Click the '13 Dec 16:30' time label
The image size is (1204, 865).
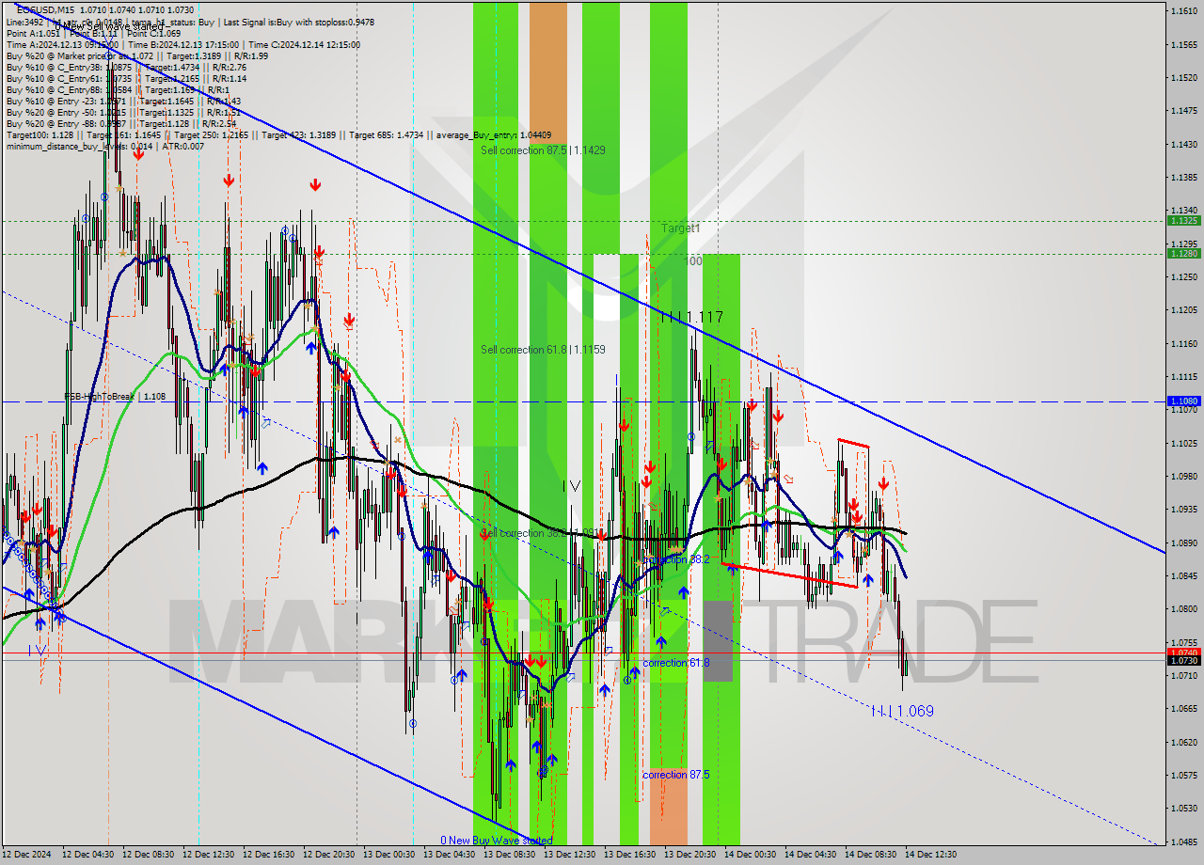pyautogui.click(x=630, y=855)
